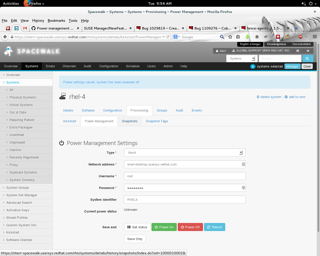Viewport: 320px width, 256px height.
Task: Click the green Power On button
Action: tap(164, 227)
